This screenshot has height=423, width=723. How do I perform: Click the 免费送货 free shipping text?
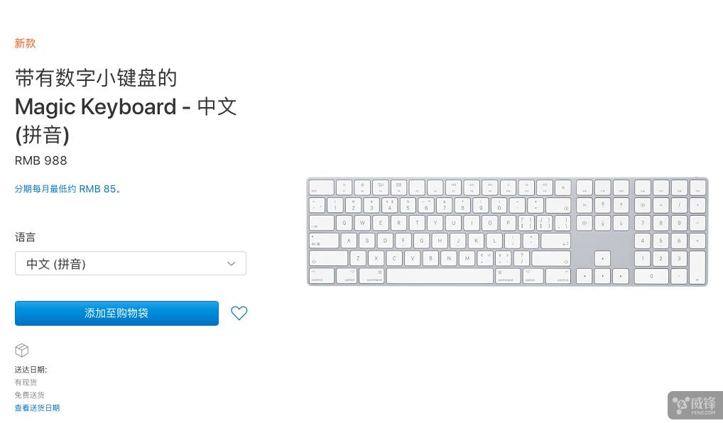pos(30,395)
